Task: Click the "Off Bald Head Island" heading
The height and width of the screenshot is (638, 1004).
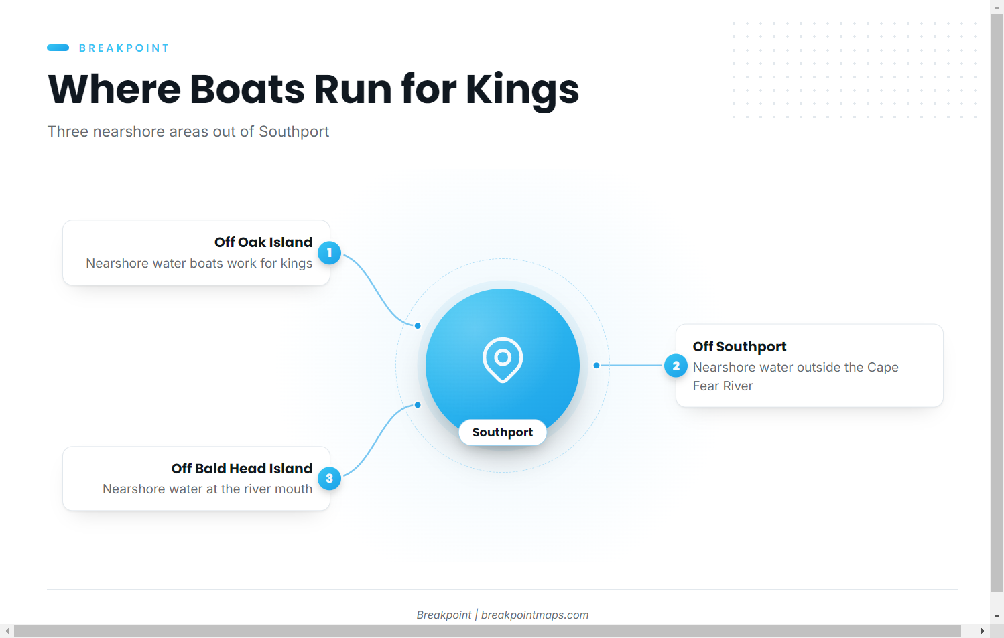Action: click(x=242, y=469)
